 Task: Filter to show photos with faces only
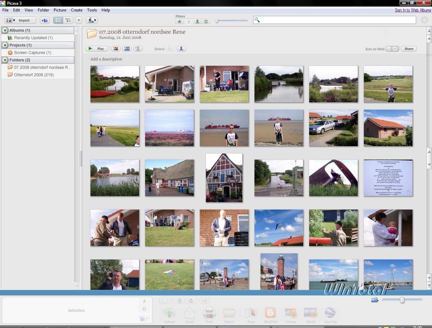point(197,22)
